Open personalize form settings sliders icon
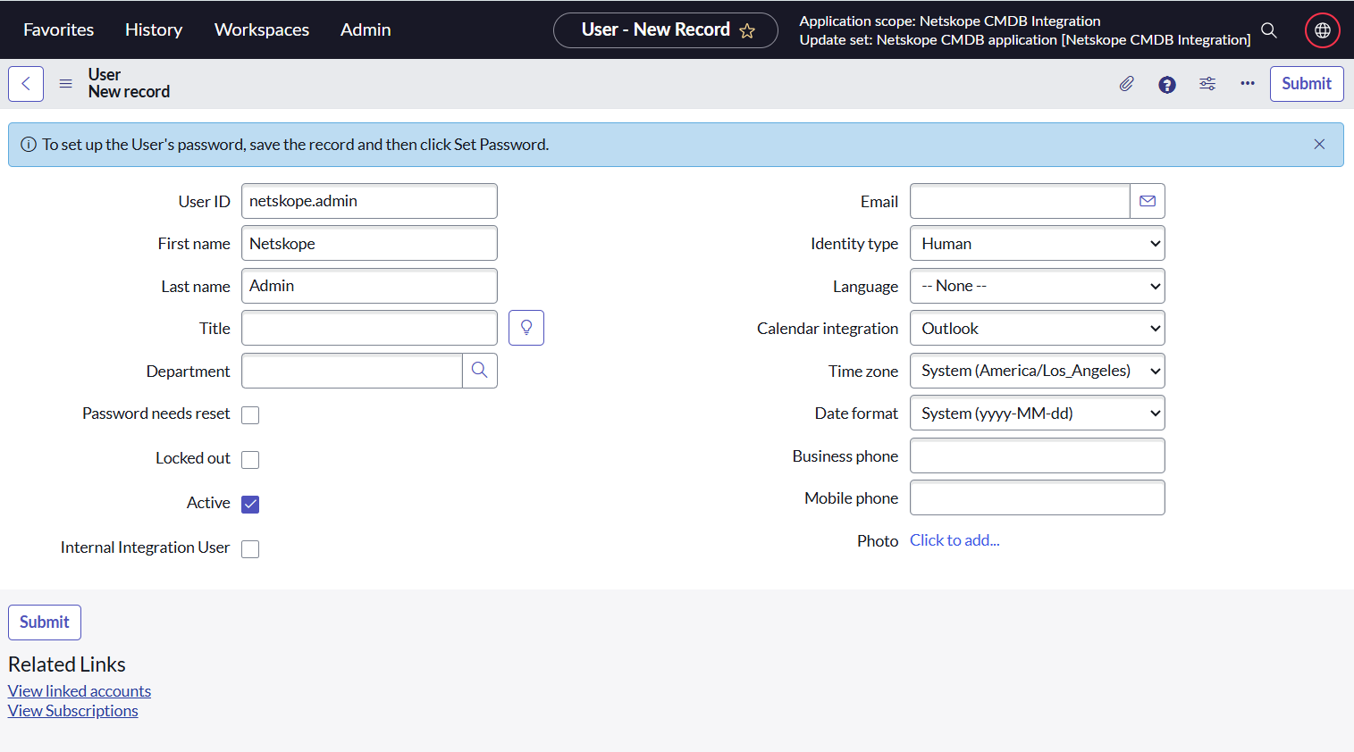The height and width of the screenshot is (752, 1354). coord(1207,84)
